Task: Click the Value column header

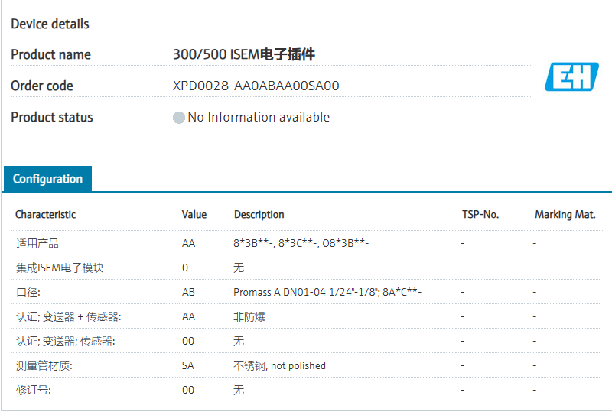Action: click(x=194, y=214)
